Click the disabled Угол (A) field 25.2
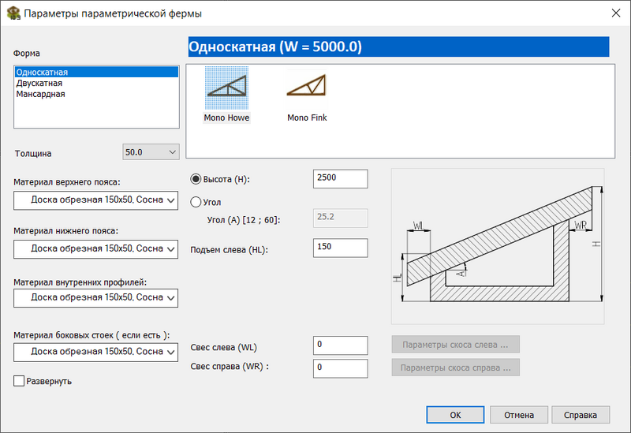 pos(341,218)
